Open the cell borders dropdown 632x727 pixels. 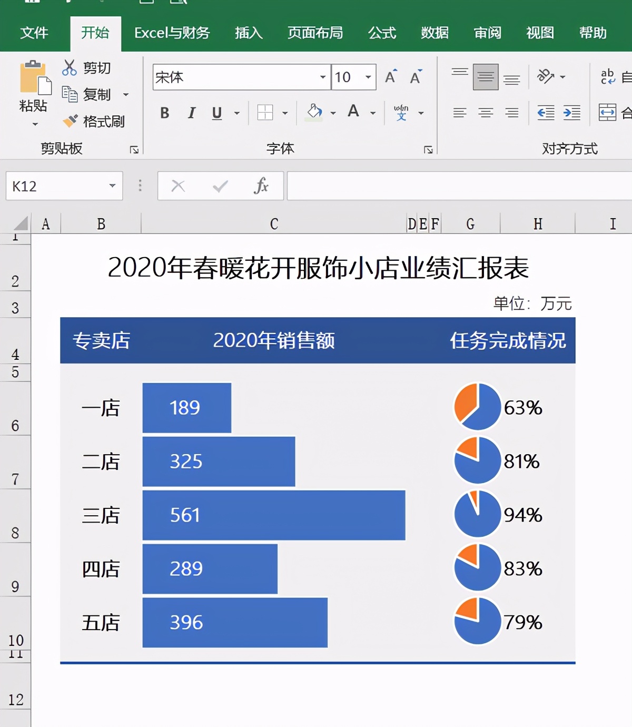(285, 112)
